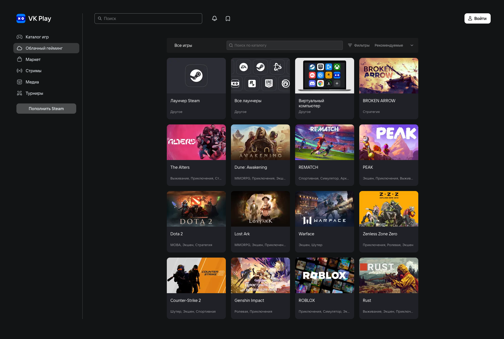Viewport: 504px width, 339px height.
Task: Click the Лаунчер Steam title text
Action: pyautogui.click(x=185, y=101)
